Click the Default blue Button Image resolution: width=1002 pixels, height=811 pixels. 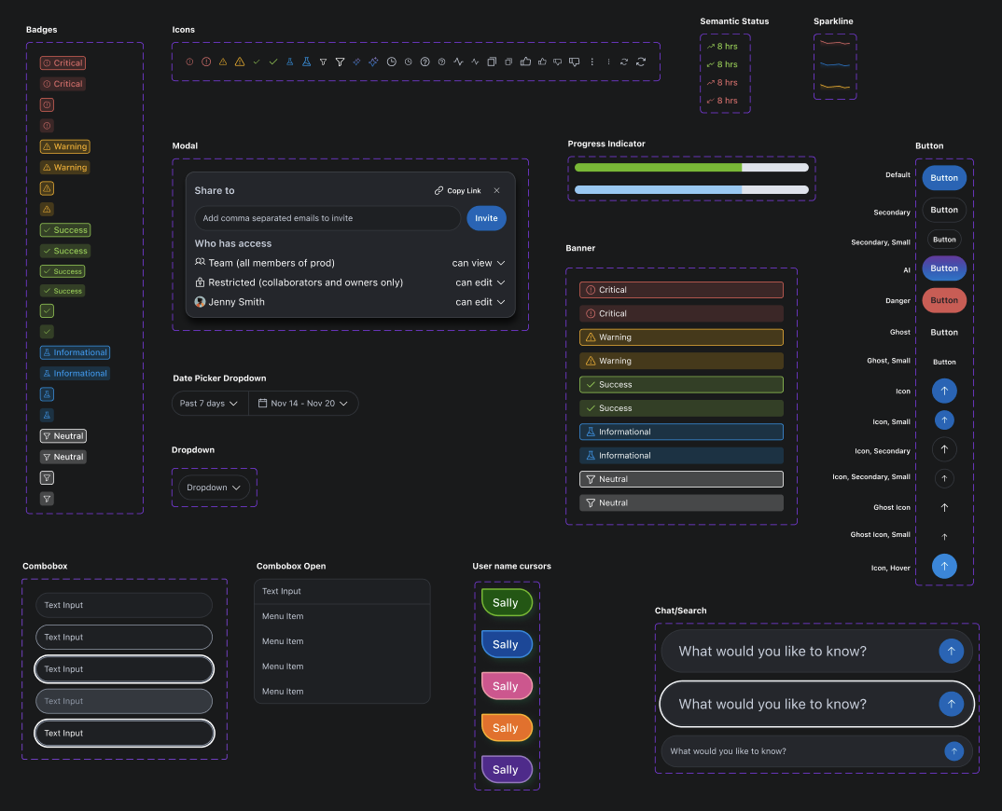tap(944, 177)
